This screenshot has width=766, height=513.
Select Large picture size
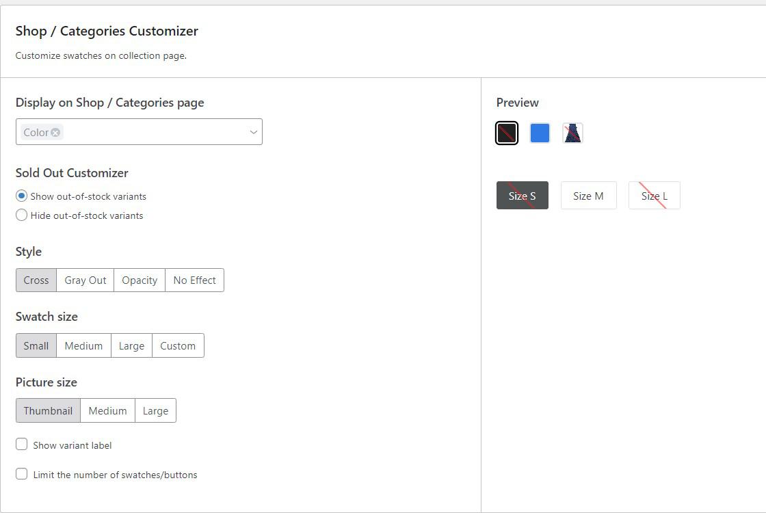point(155,410)
